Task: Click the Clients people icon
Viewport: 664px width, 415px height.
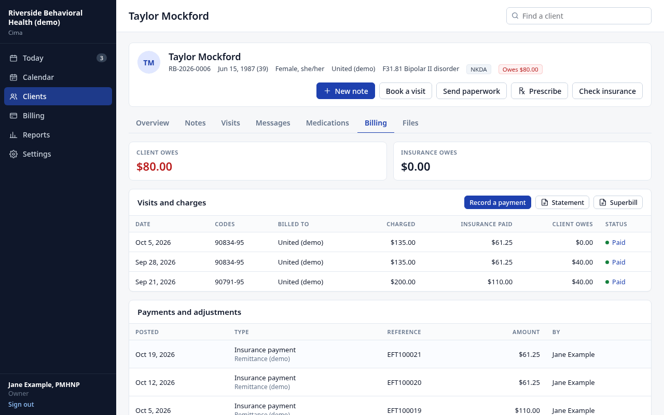Action: [13, 96]
